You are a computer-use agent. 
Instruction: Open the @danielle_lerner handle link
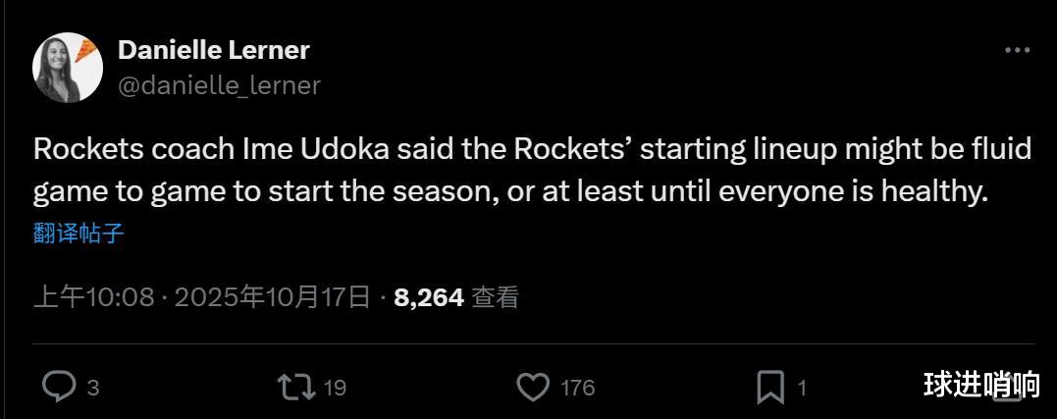pos(219,85)
